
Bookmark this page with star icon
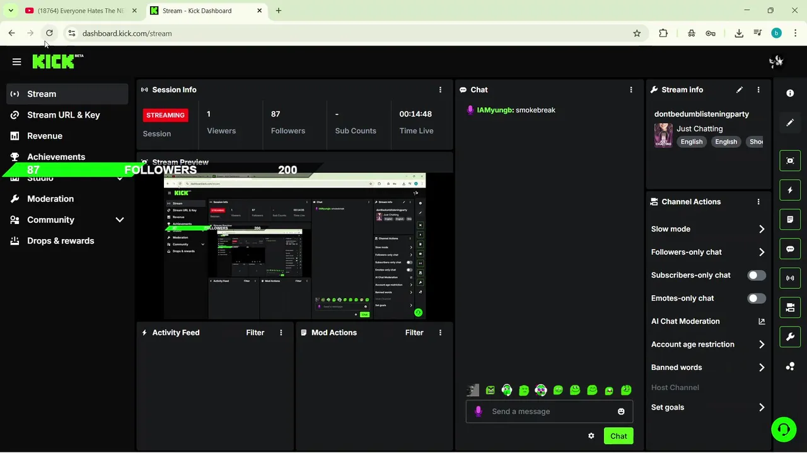(637, 33)
